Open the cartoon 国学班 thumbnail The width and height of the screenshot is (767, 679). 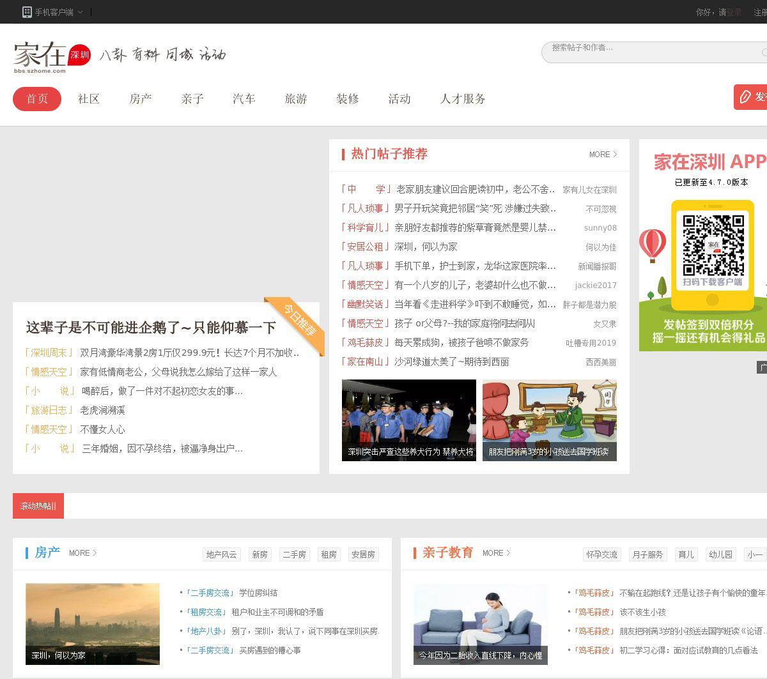pyautogui.click(x=549, y=420)
